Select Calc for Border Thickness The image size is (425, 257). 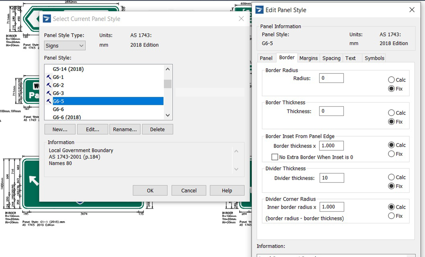tap(391, 113)
